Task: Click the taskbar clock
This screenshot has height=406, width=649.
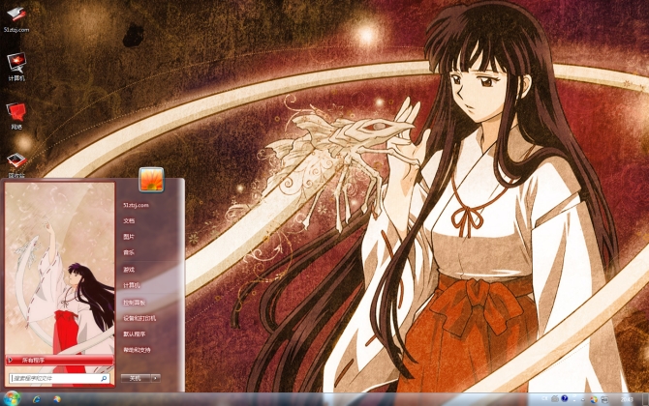Action: [627, 399]
